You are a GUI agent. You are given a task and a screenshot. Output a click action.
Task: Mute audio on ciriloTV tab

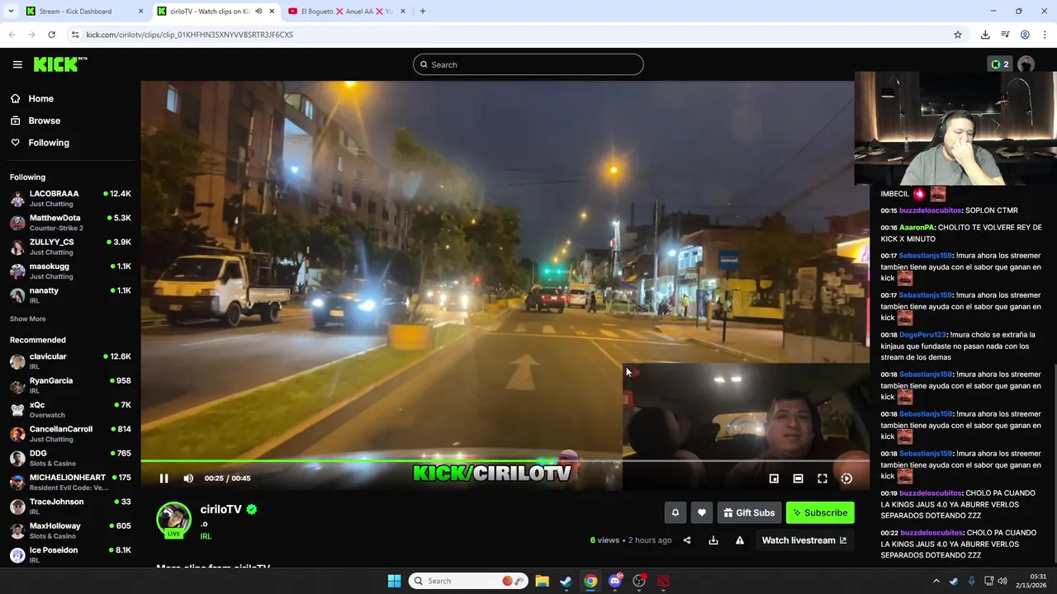[258, 12]
